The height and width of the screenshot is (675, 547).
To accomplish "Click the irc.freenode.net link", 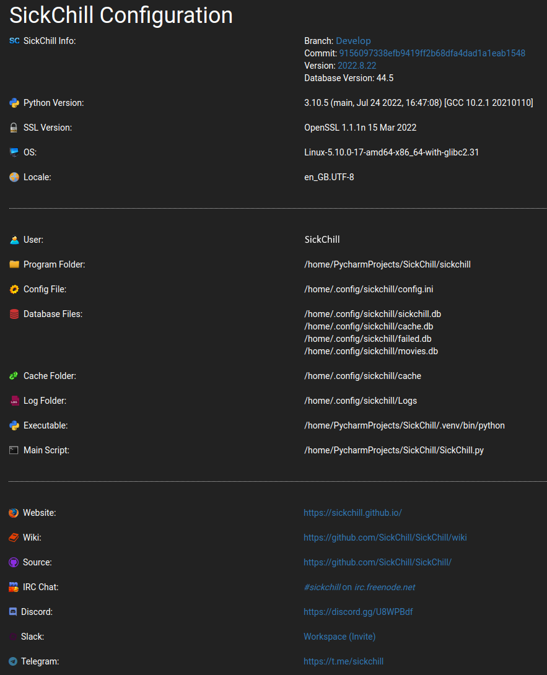I will tap(385, 587).
